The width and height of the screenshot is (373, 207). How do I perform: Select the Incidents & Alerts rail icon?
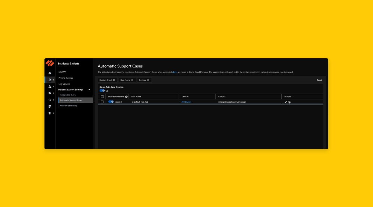pos(50,80)
